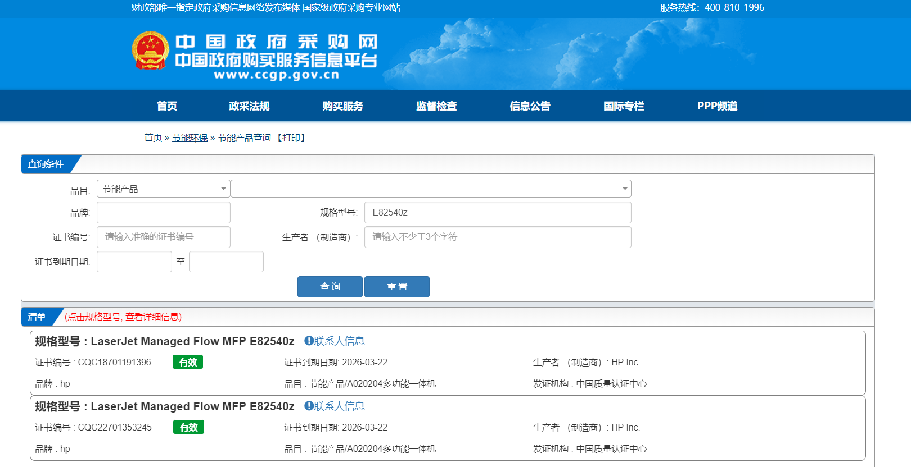Open the 节能产品 category dropdown
Viewport: 911px width, 467px height.
(x=164, y=189)
